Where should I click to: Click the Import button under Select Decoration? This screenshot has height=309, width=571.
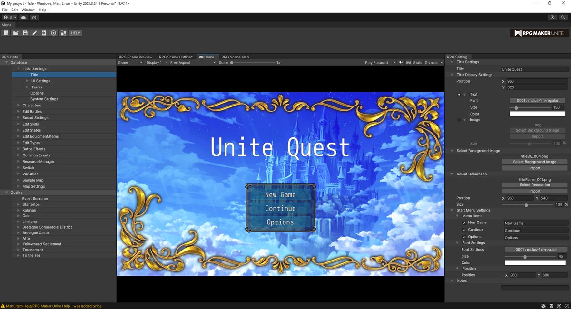[x=534, y=191]
